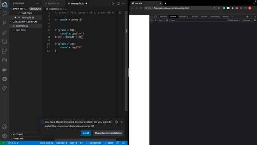The width and height of the screenshot is (257, 145).
Task: Open Run and Debug view
Action: point(4,32)
